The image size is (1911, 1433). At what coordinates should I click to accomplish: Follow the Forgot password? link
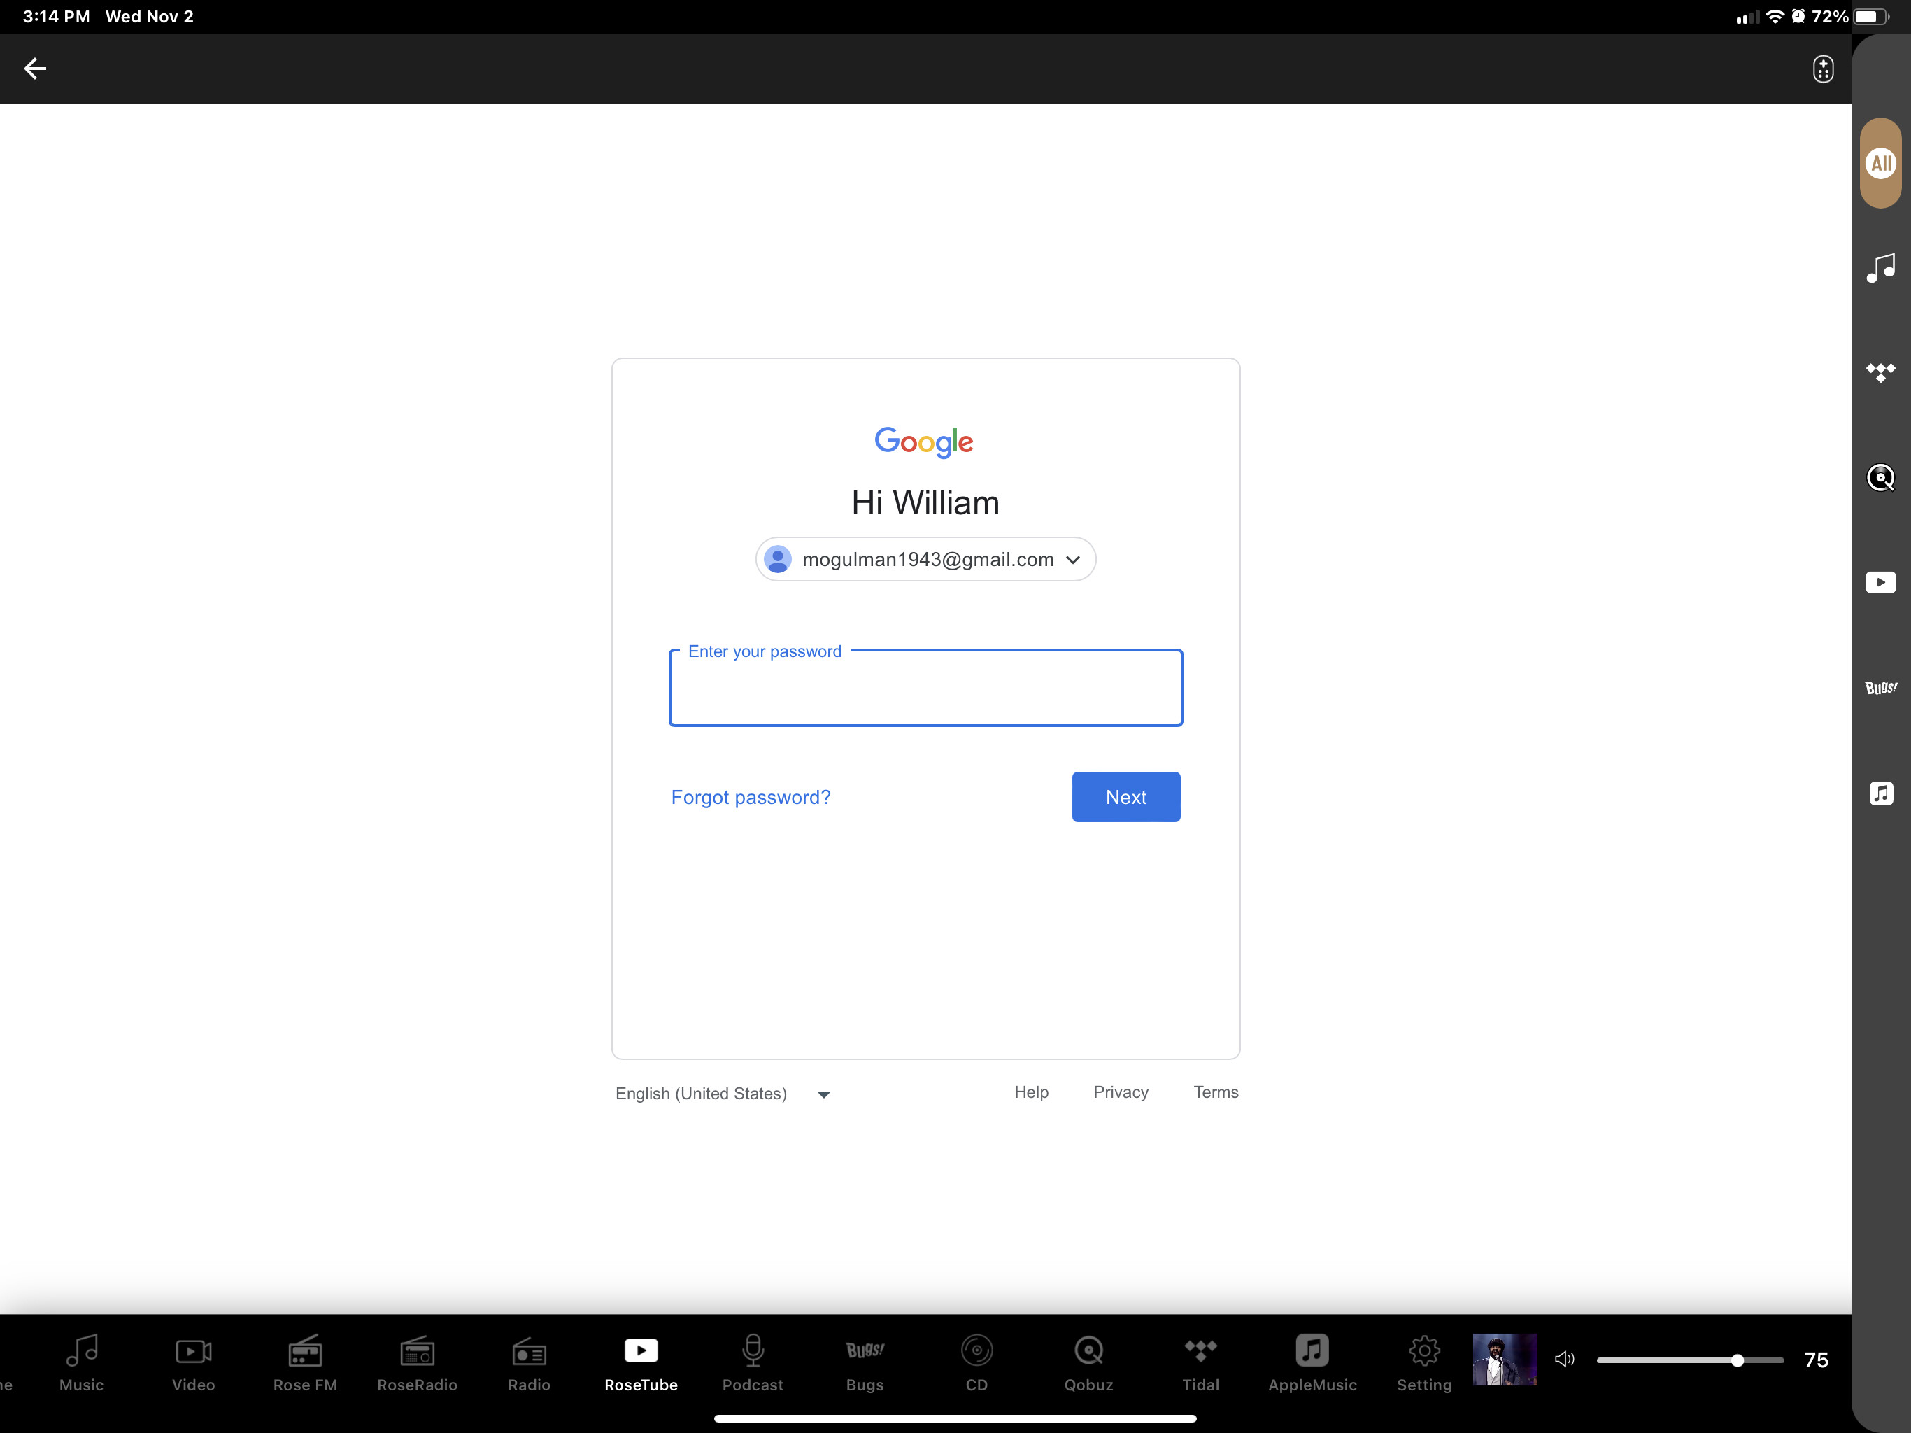tap(751, 797)
